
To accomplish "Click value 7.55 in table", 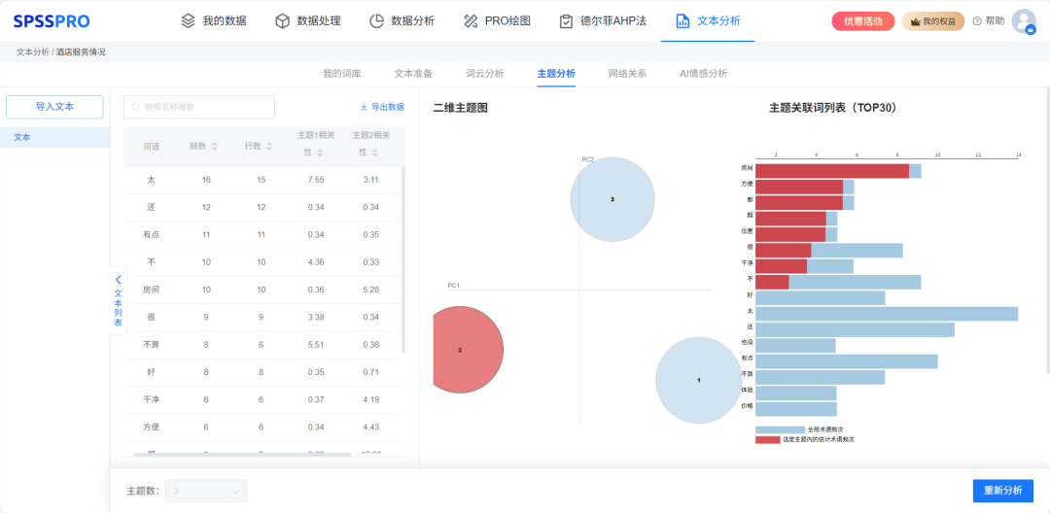I will 316,180.
